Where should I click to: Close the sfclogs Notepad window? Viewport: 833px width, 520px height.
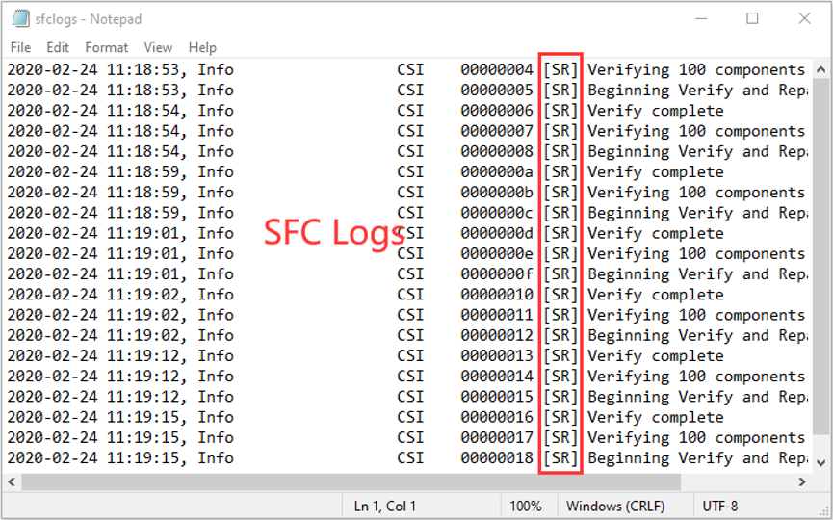pos(804,19)
